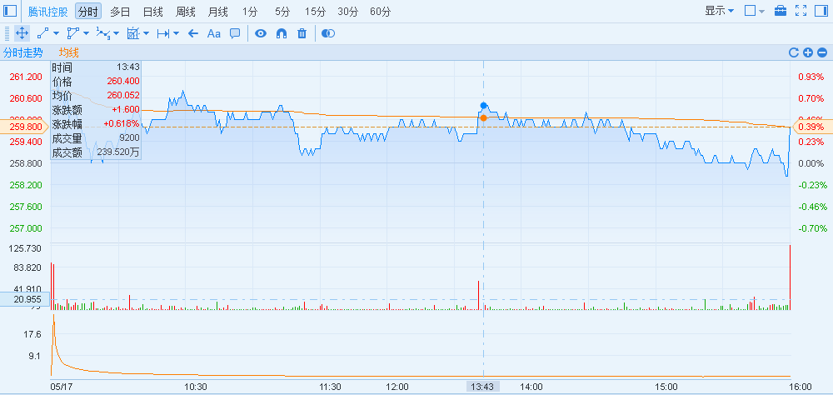Switch to the 1分 period tab
Image resolution: width=833 pixels, height=395 pixels.
pos(248,12)
